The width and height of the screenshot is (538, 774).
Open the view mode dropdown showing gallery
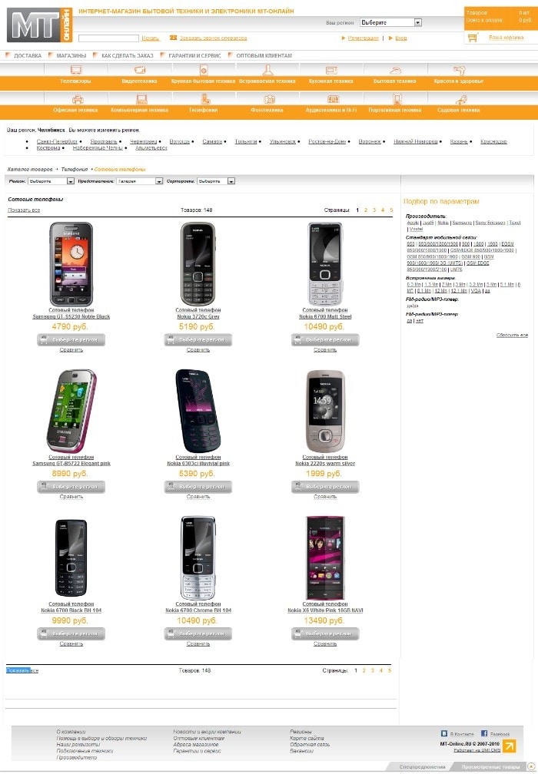pyautogui.click(x=139, y=181)
